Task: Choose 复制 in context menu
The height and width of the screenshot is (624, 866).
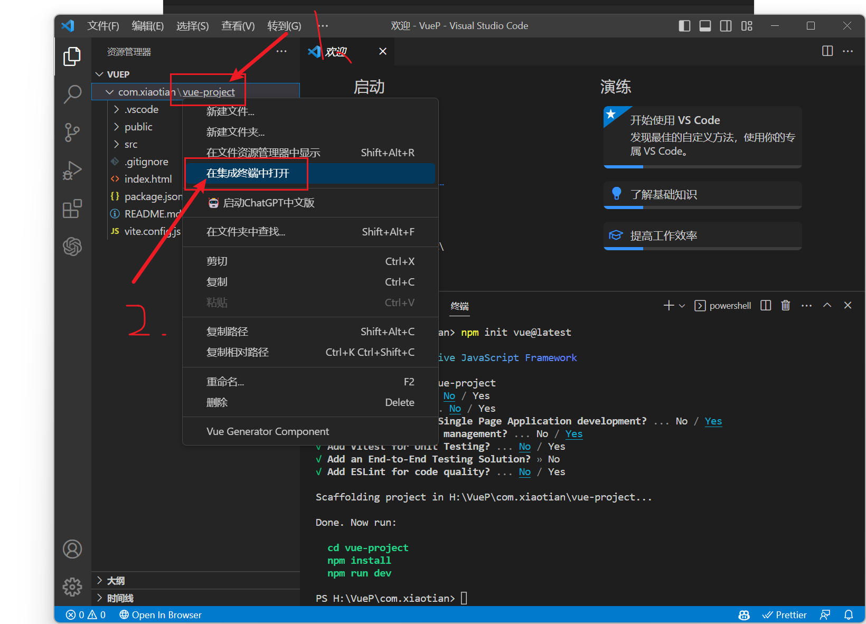Action: point(310,282)
